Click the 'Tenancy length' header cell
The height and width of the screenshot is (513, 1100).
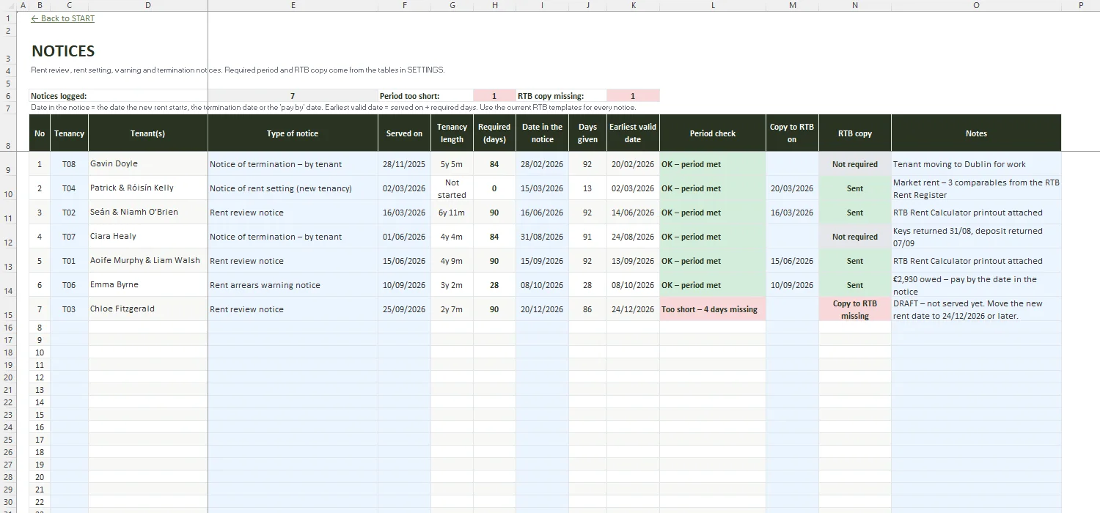coord(452,133)
